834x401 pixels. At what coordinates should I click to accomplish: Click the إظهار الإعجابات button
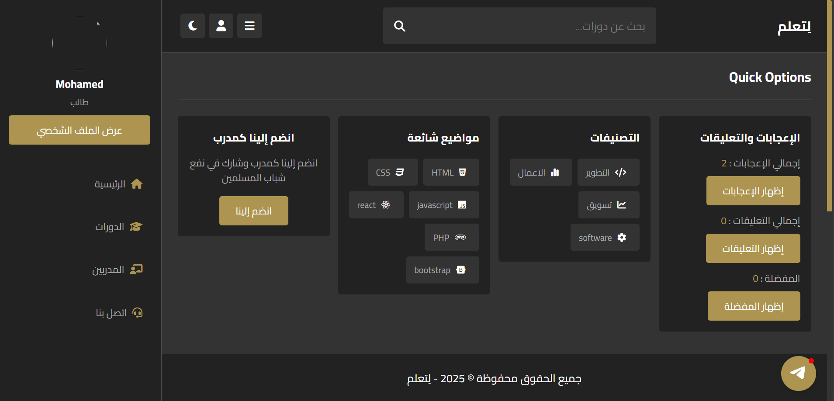tap(753, 191)
